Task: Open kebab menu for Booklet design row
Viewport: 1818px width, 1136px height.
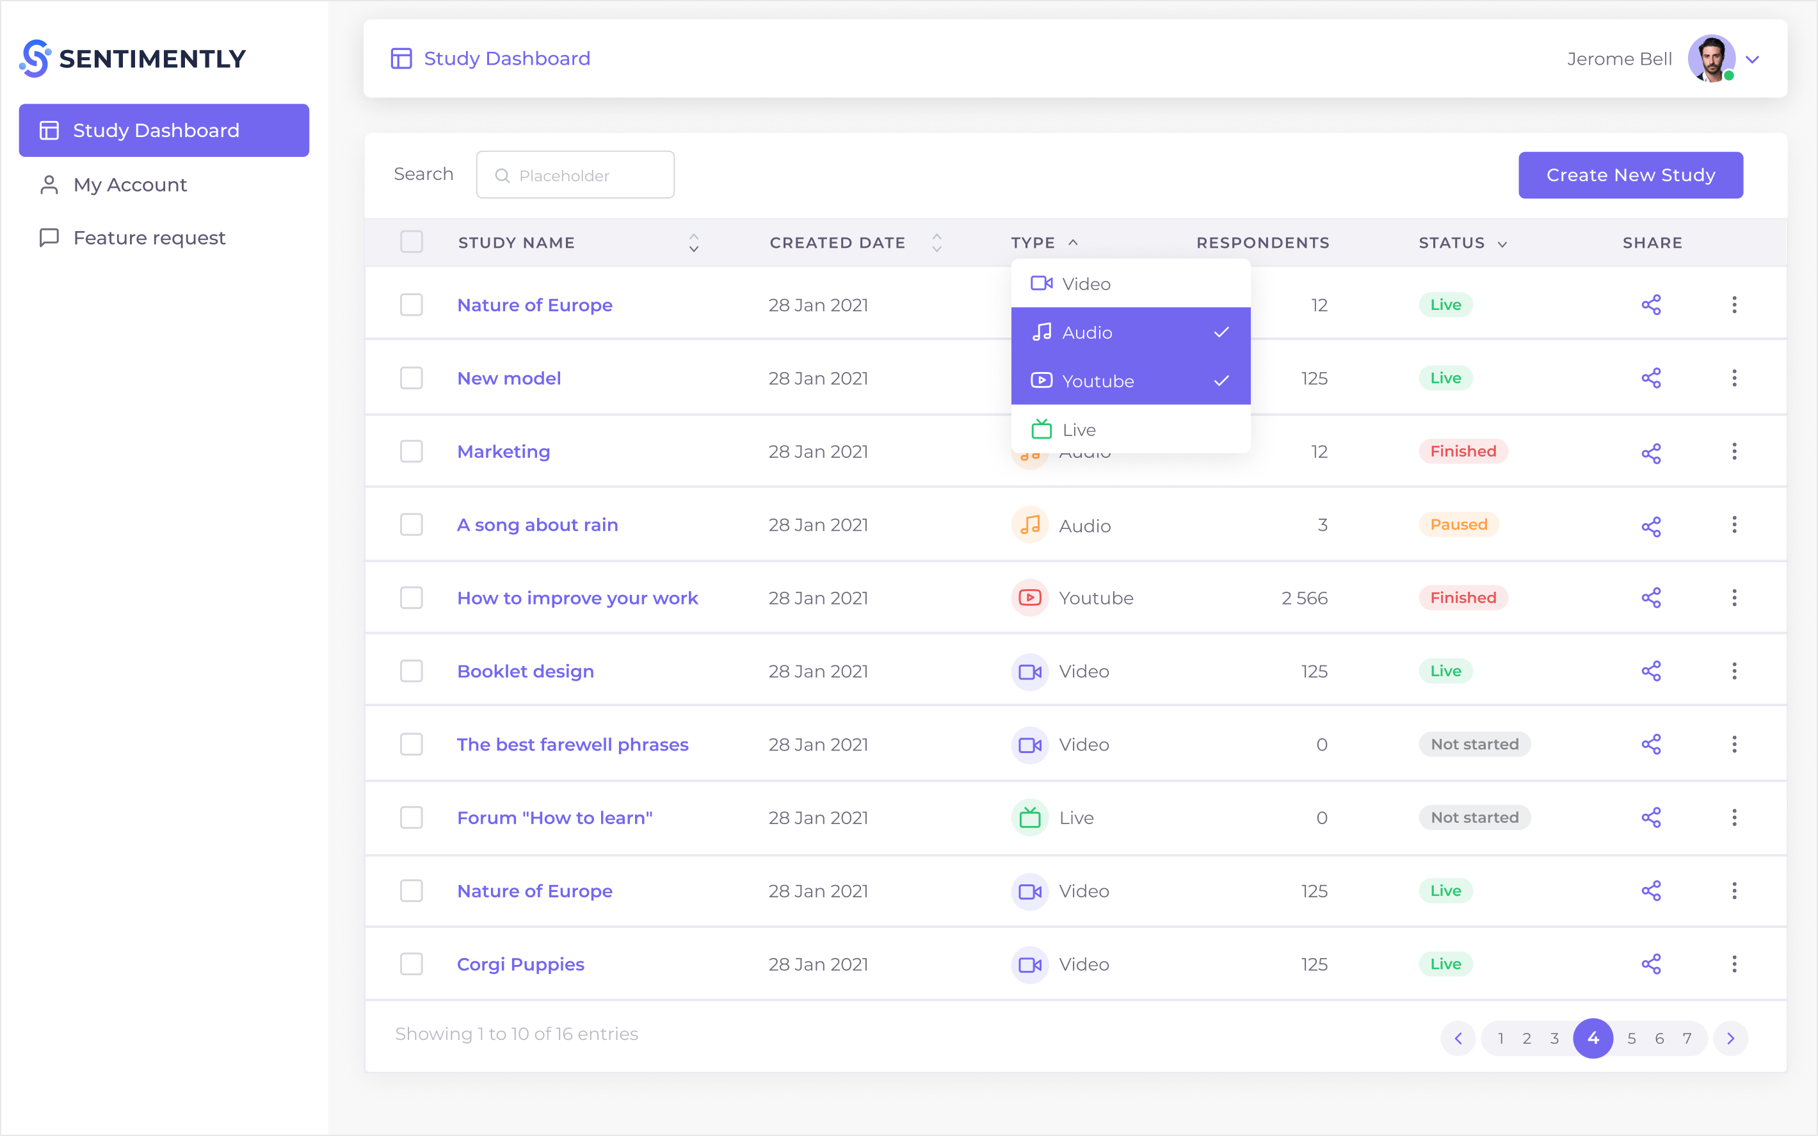Action: pyautogui.click(x=1734, y=670)
